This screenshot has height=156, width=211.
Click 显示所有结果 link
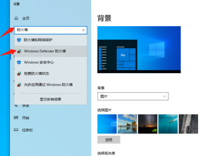(x=50, y=99)
